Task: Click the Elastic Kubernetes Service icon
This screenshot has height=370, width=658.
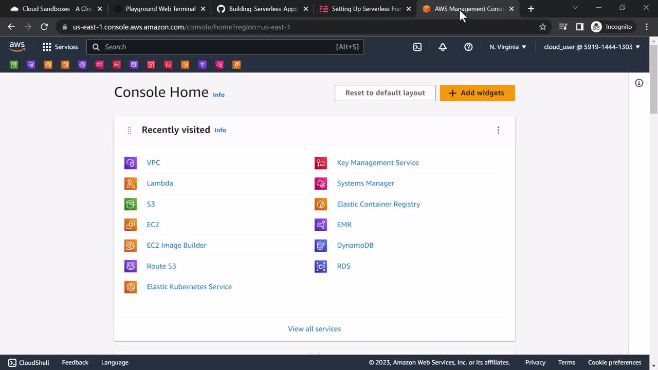Action: (x=131, y=287)
